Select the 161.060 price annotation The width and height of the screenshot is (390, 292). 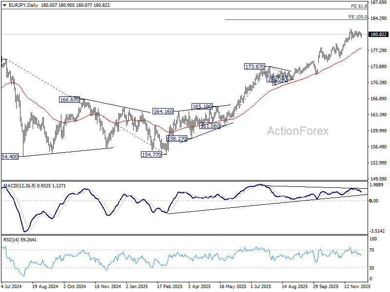(210, 126)
